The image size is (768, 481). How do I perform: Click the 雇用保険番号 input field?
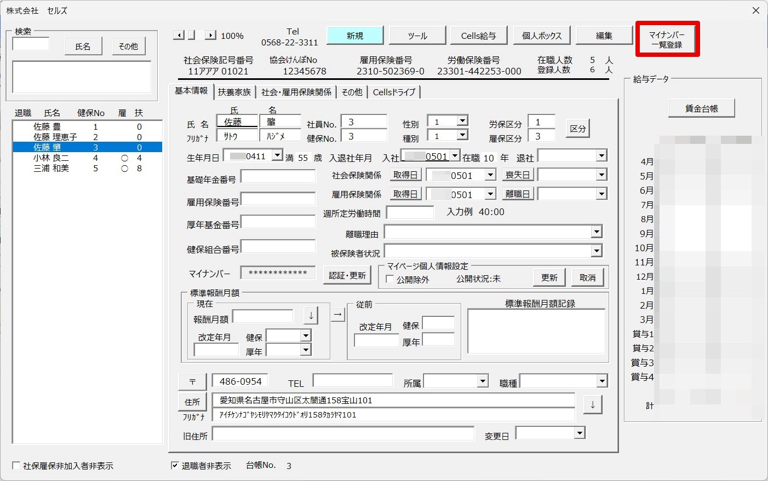coord(278,199)
